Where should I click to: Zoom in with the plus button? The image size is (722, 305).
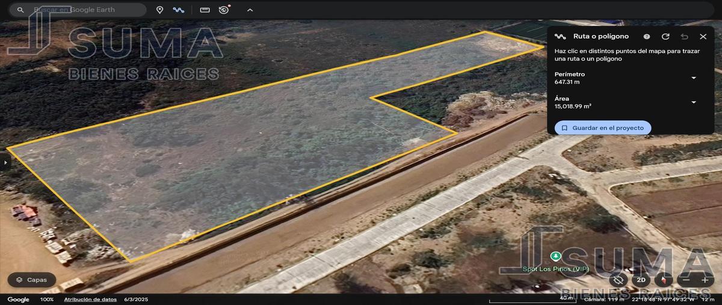click(704, 280)
